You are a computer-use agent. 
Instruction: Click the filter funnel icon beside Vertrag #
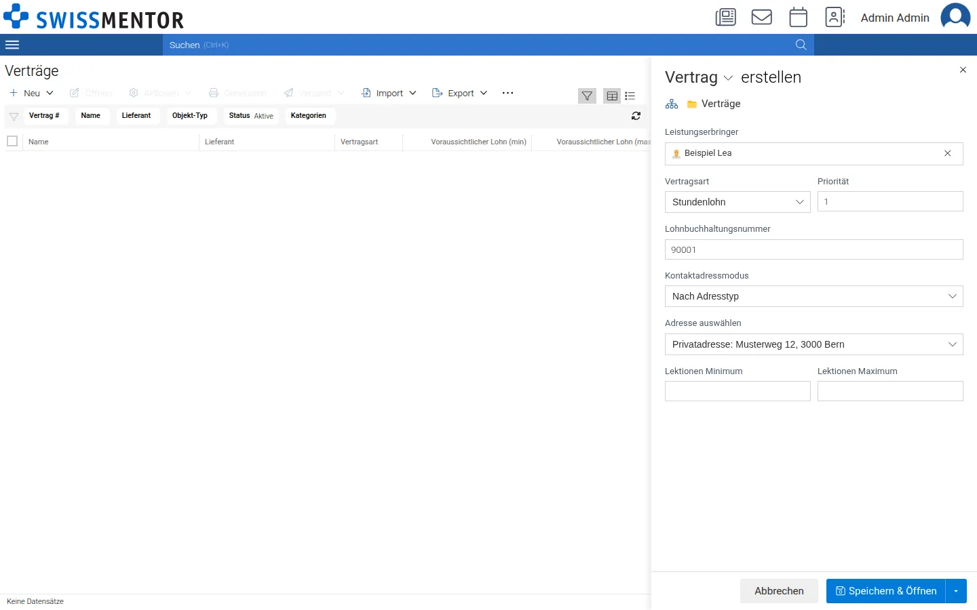(x=14, y=117)
